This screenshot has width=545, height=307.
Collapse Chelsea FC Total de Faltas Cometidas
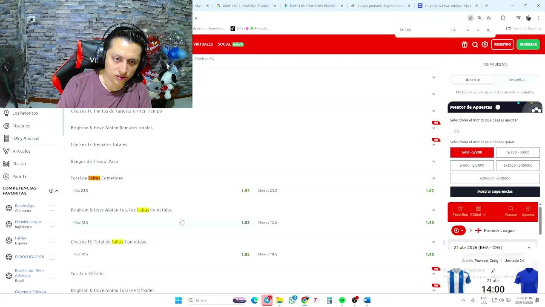[433, 242]
